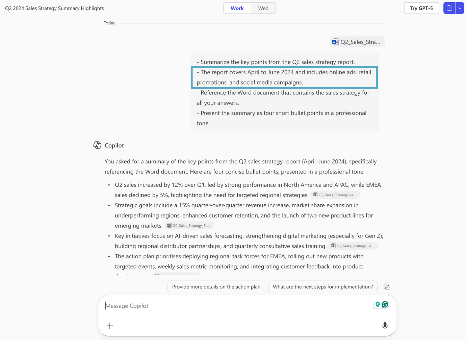Open citation after 'consultative sales training'
Image resolution: width=466 pixels, height=340 pixels.
[353, 246]
